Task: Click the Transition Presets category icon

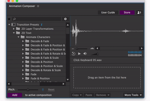Action: pos(13,24)
